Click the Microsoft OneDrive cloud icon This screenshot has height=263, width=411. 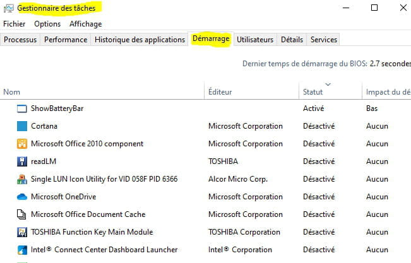pos(21,197)
